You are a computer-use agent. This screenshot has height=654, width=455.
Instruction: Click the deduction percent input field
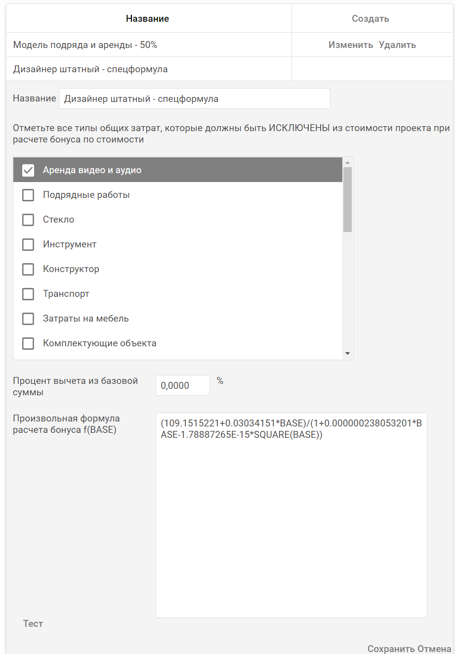pyautogui.click(x=182, y=386)
